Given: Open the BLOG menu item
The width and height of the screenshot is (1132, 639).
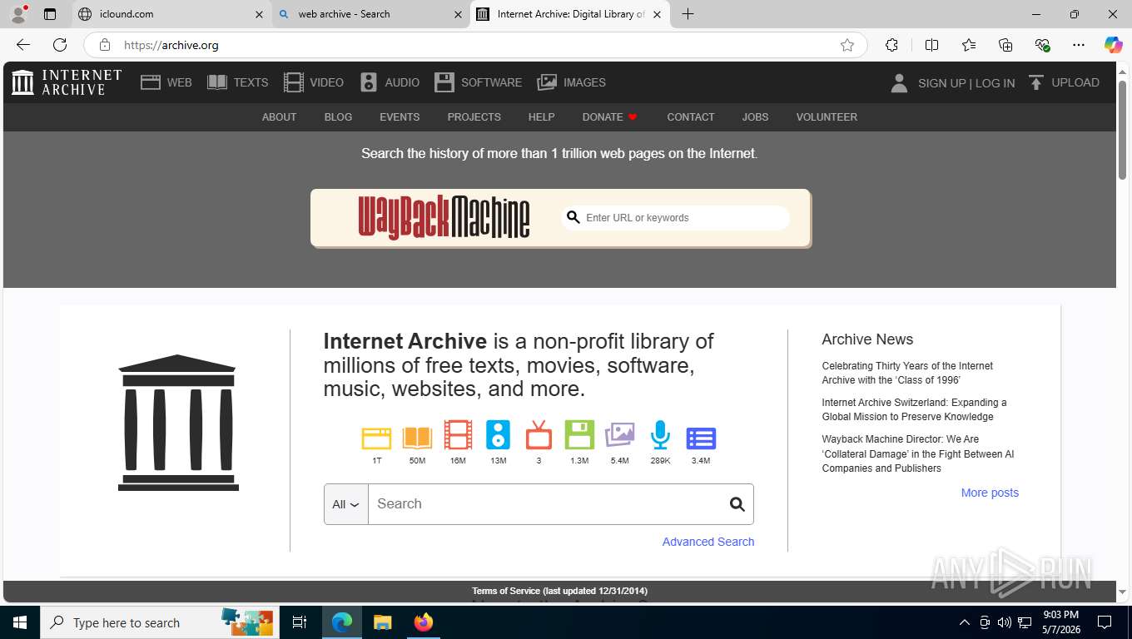Looking at the screenshot, I should click(338, 117).
